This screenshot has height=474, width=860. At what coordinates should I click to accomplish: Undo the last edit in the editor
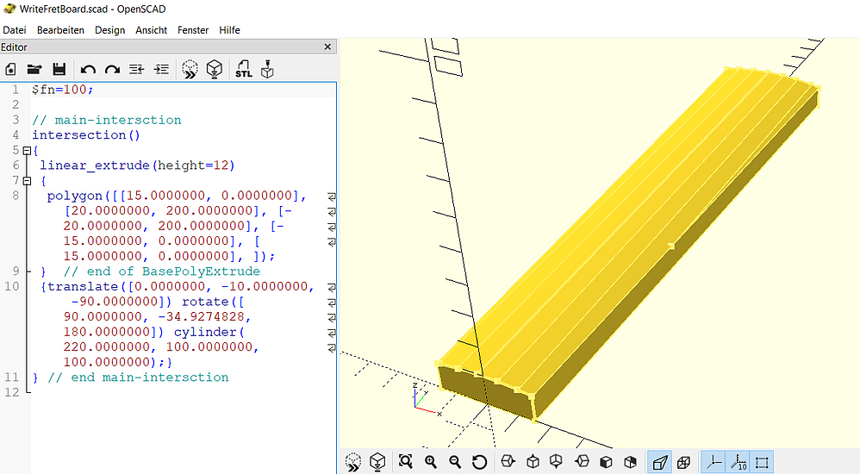point(88,69)
